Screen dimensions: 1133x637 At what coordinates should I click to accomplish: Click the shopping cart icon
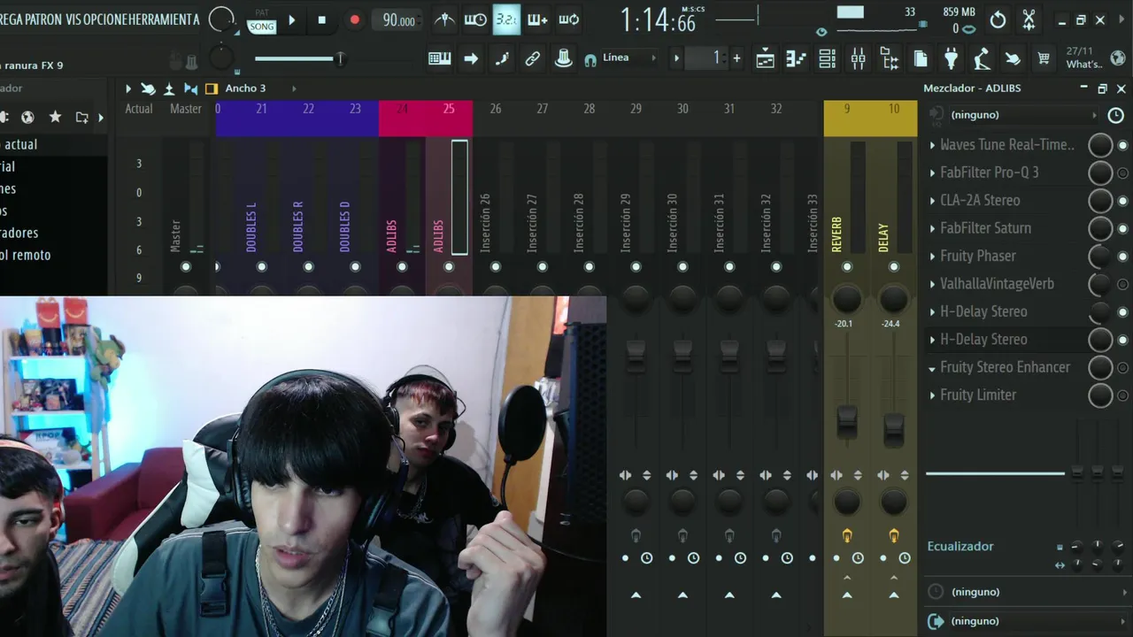coord(1044,59)
